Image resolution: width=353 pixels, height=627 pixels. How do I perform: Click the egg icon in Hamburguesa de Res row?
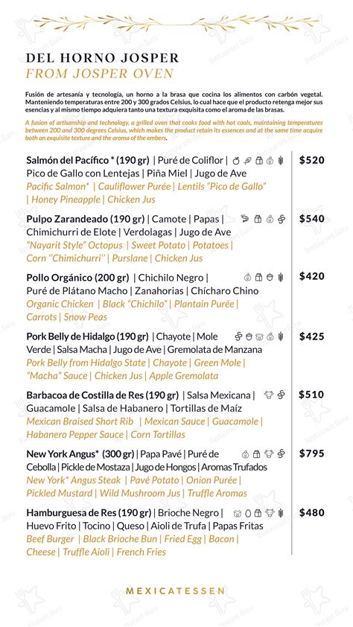point(248,513)
